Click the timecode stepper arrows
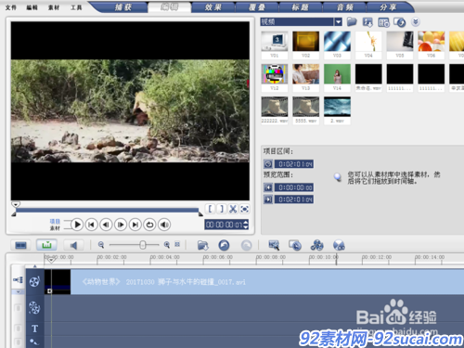 point(246,225)
